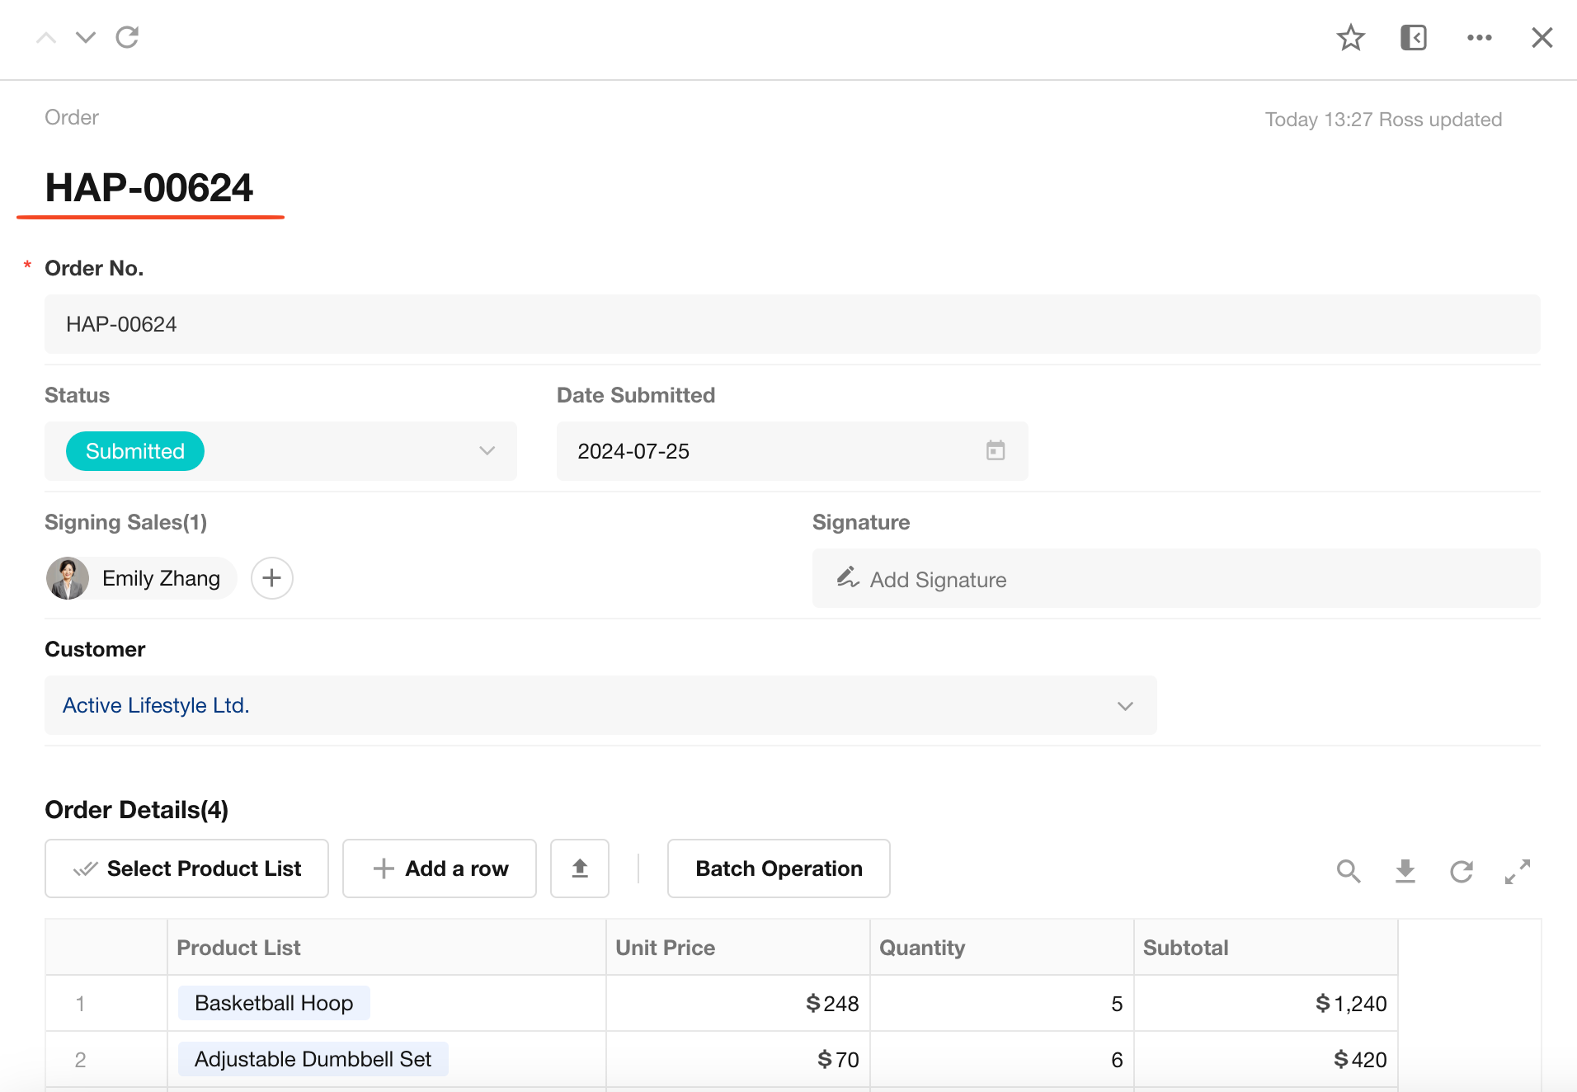Go to next record with down arrow
The height and width of the screenshot is (1092, 1577).
86,38
